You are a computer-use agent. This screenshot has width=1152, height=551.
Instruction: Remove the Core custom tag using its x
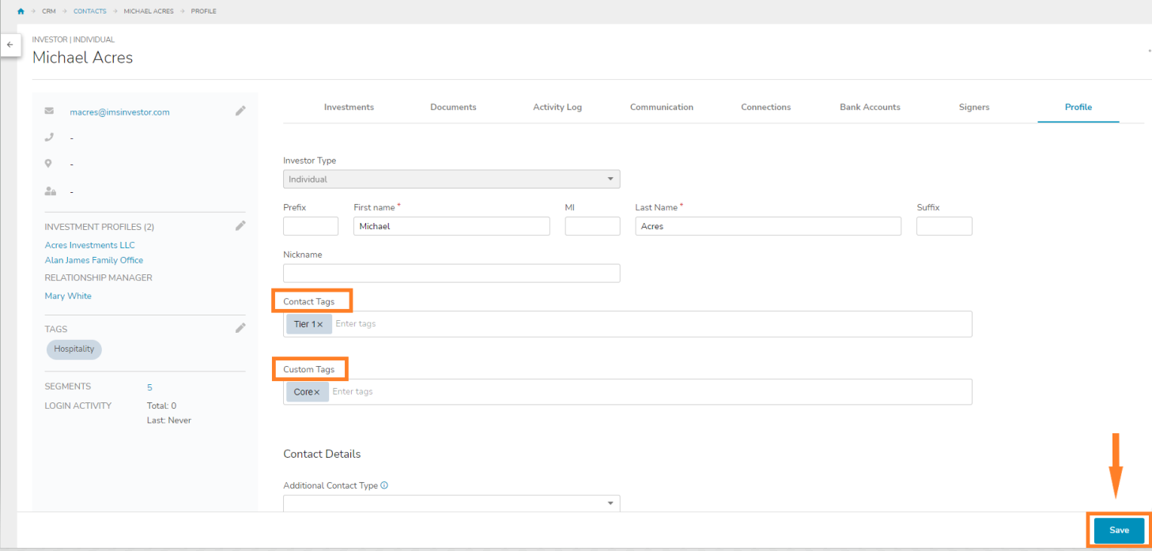pos(318,391)
